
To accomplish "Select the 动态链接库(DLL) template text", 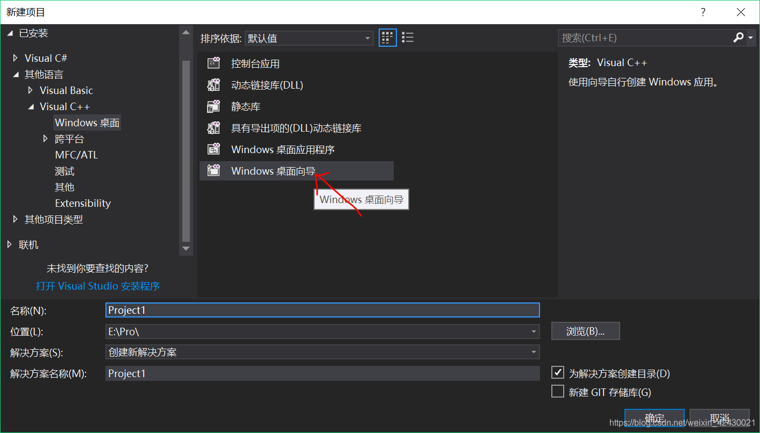I will coord(267,85).
